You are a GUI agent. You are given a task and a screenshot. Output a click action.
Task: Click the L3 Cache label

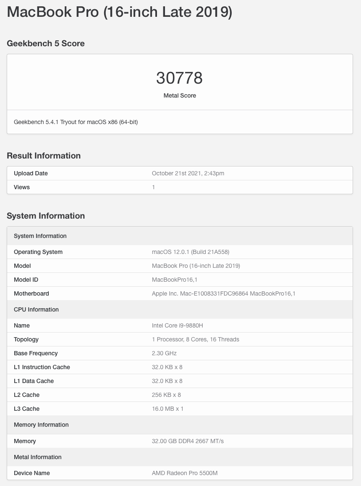tap(26, 409)
